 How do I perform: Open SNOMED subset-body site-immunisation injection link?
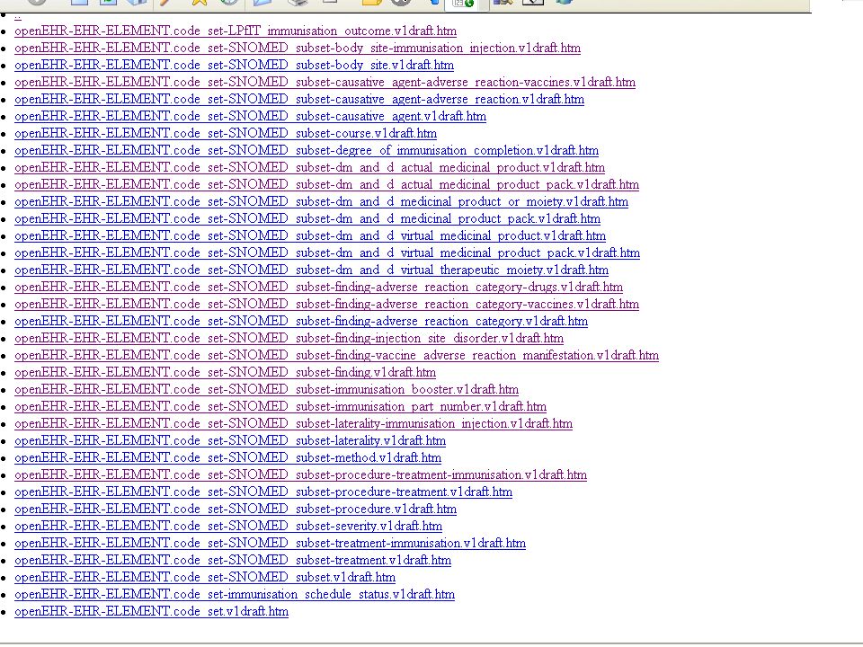298,48
